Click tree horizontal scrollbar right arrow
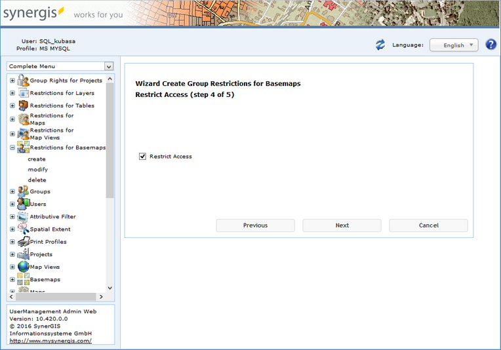The height and width of the screenshot is (350, 501). click(101, 297)
